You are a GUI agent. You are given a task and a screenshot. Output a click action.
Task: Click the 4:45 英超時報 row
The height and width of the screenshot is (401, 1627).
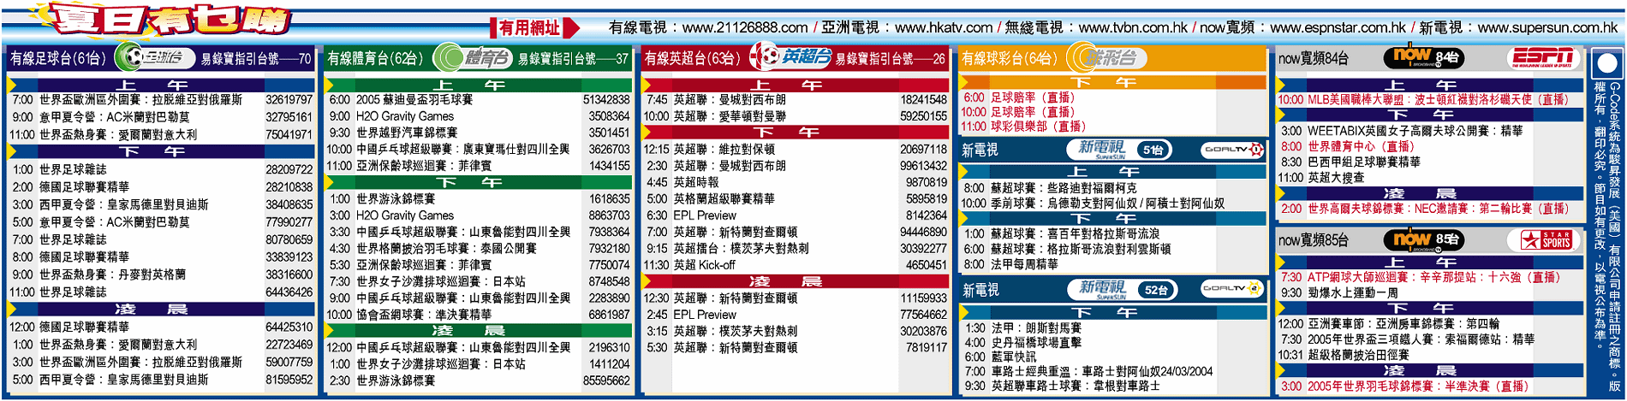pos(795,182)
